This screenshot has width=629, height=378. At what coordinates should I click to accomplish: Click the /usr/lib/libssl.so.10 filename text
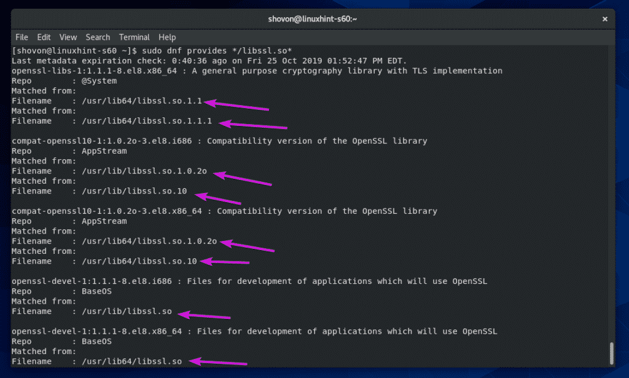point(135,191)
